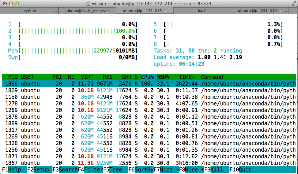Select the ubuntu@ip...172-213 tab
This screenshot has width=298, height=174.
[145, 11]
